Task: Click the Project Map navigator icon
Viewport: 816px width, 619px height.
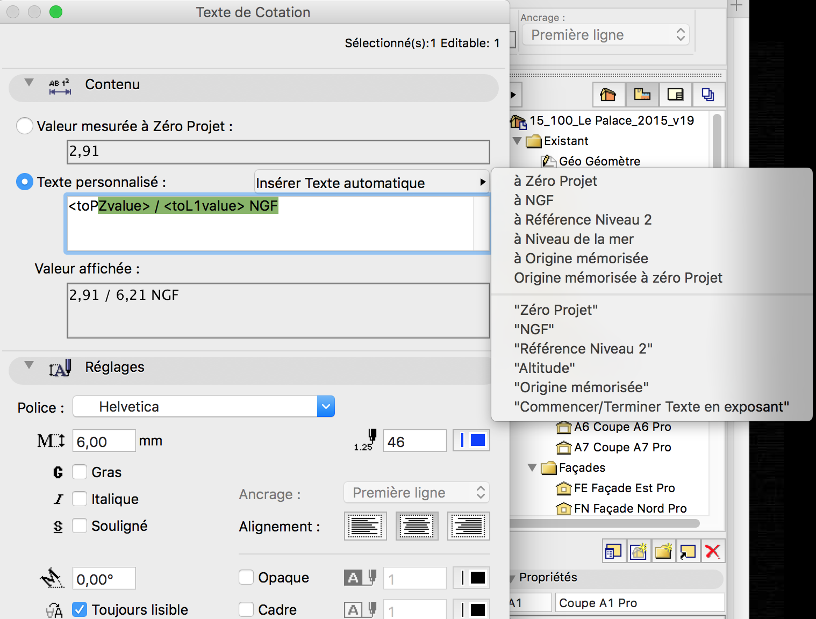Action: [x=608, y=95]
